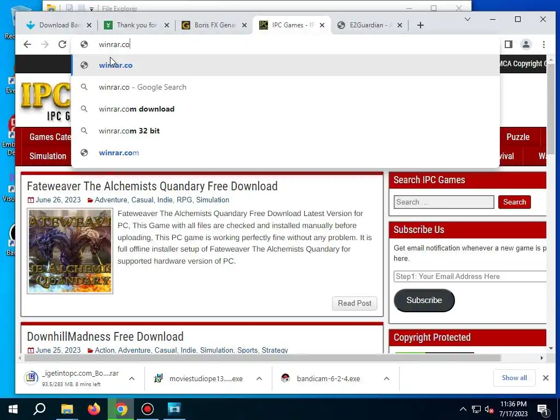Image resolution: width=560 pixels, height=420 pixels.
Task: Click the Chrome taskbar icon
Action: (121, 409)
